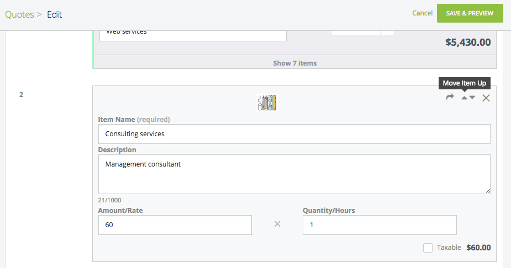The image size is (511, 268).
Task: Click the multiplication X between rate and quantity
Action: point(277,224)
